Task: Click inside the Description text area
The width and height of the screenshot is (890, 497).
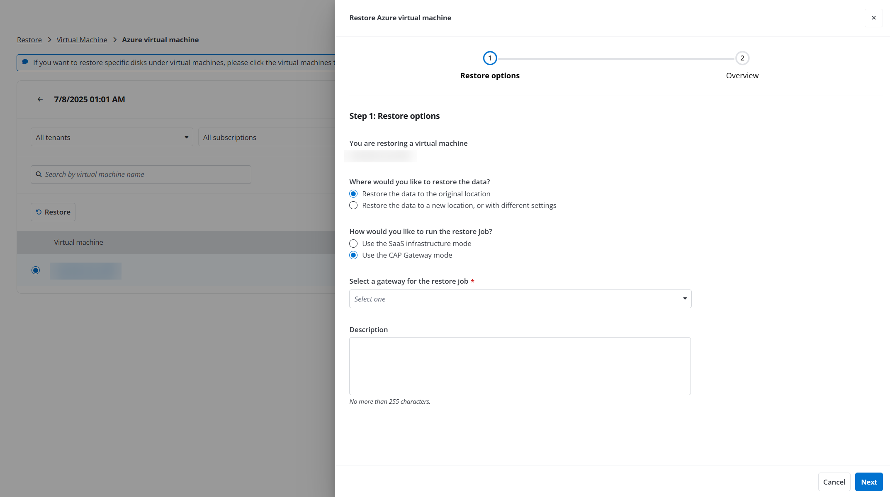Action: 520,366
